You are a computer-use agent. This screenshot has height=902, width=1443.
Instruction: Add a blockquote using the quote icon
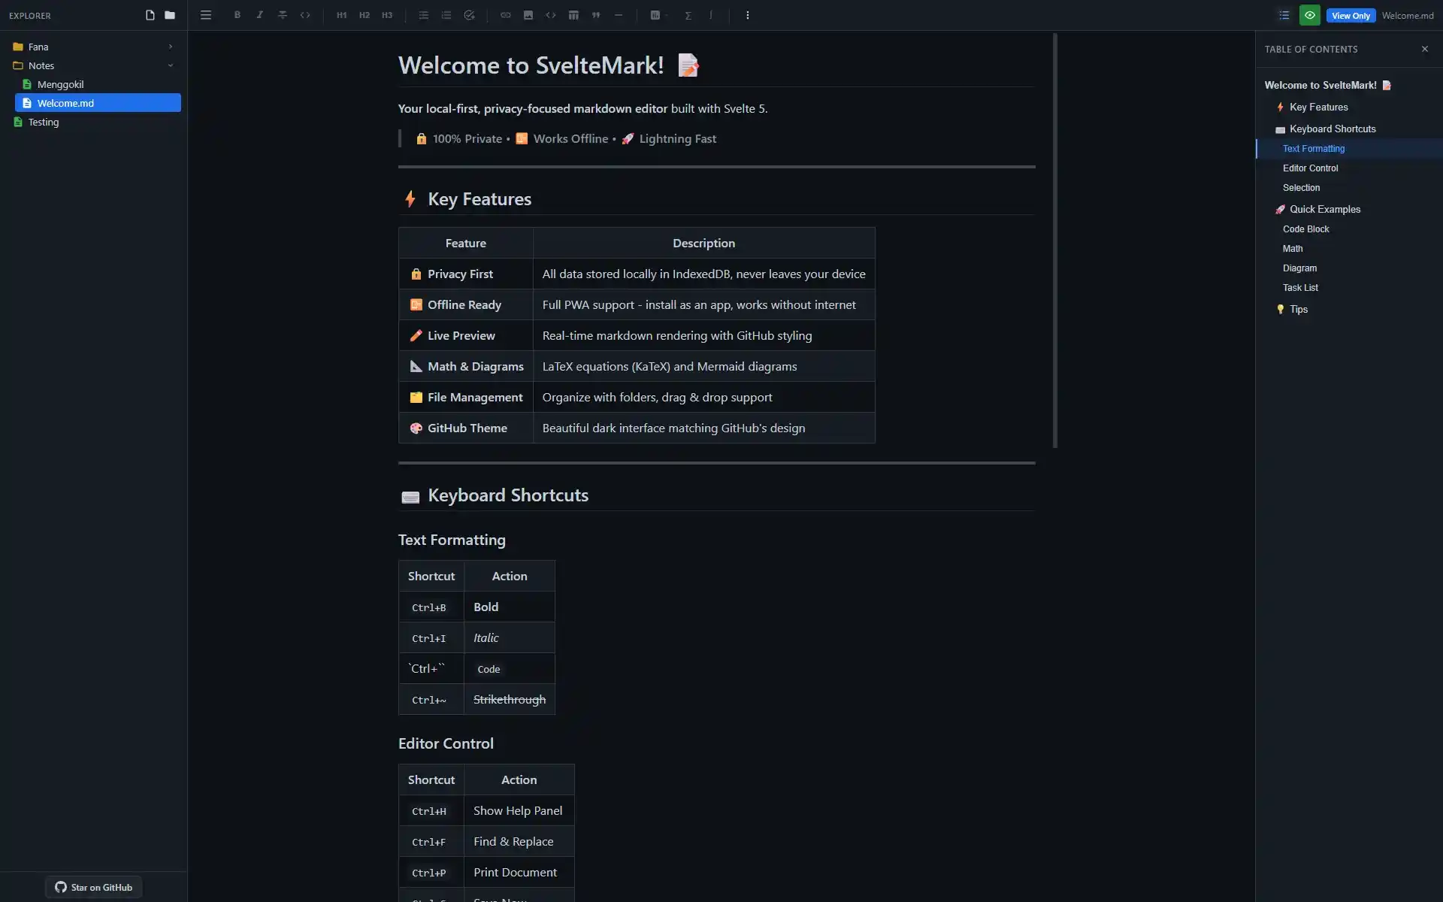point(596,15)
